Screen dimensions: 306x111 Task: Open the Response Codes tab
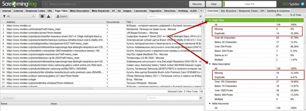(35, 11)
